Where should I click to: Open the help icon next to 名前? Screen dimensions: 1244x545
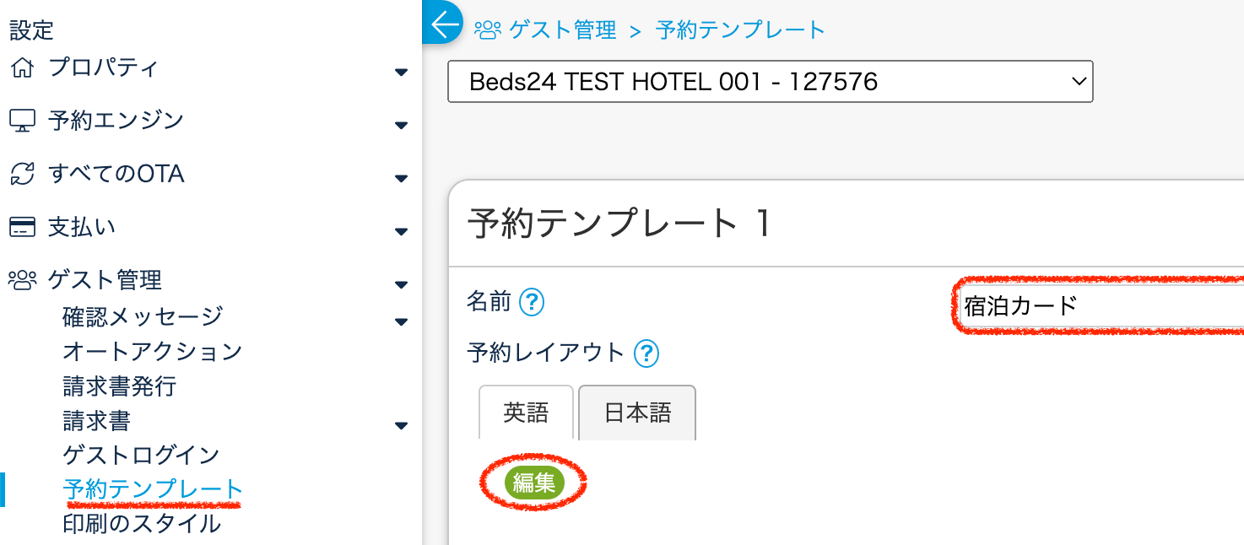point(532,301)
